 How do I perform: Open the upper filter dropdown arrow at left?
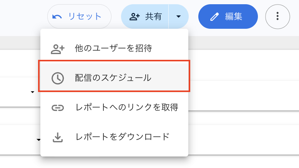point(32,92)
